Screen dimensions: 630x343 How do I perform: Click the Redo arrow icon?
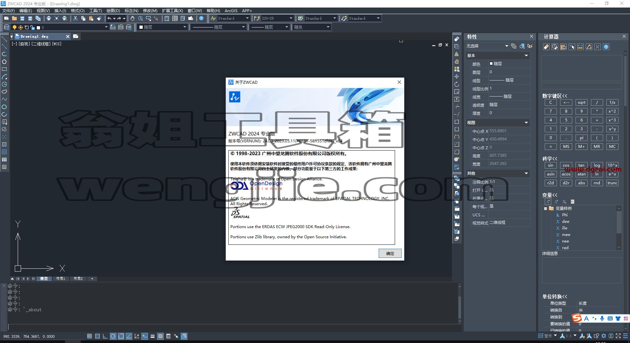pyautogui.click(x=119, y=18)
